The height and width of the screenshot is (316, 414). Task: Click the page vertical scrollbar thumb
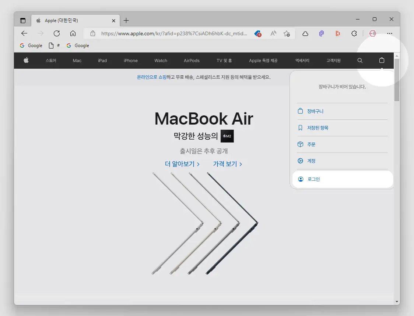397,79
